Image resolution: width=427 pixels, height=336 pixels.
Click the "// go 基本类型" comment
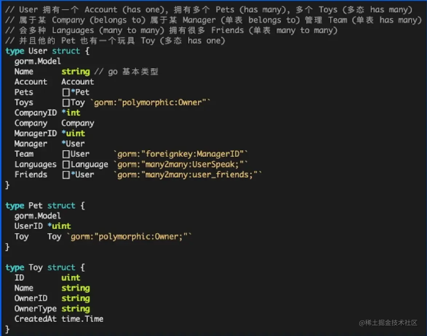126,72
